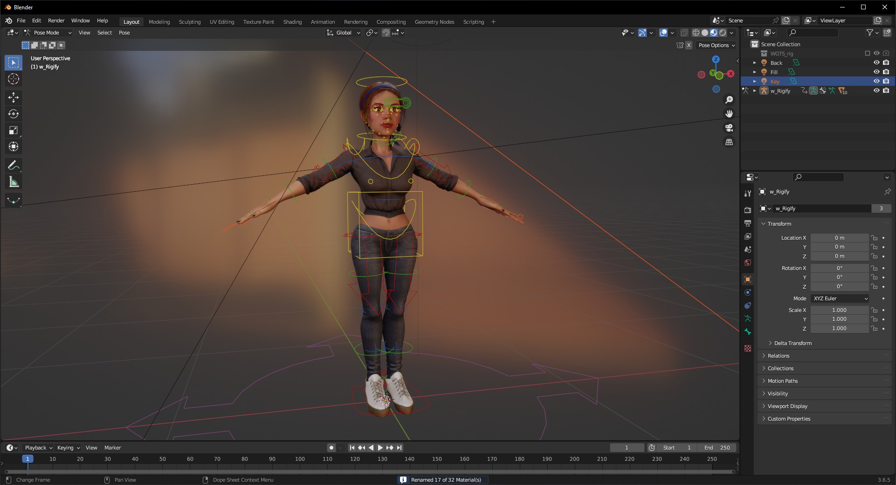The width and height of the screenshot is (896, 485).
Task: Click the current frame number field
Action: pyautogui.click(x=627, y=448)
